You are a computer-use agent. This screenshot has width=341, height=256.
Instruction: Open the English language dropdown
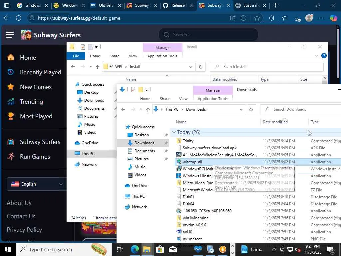(x=36, y=184)
